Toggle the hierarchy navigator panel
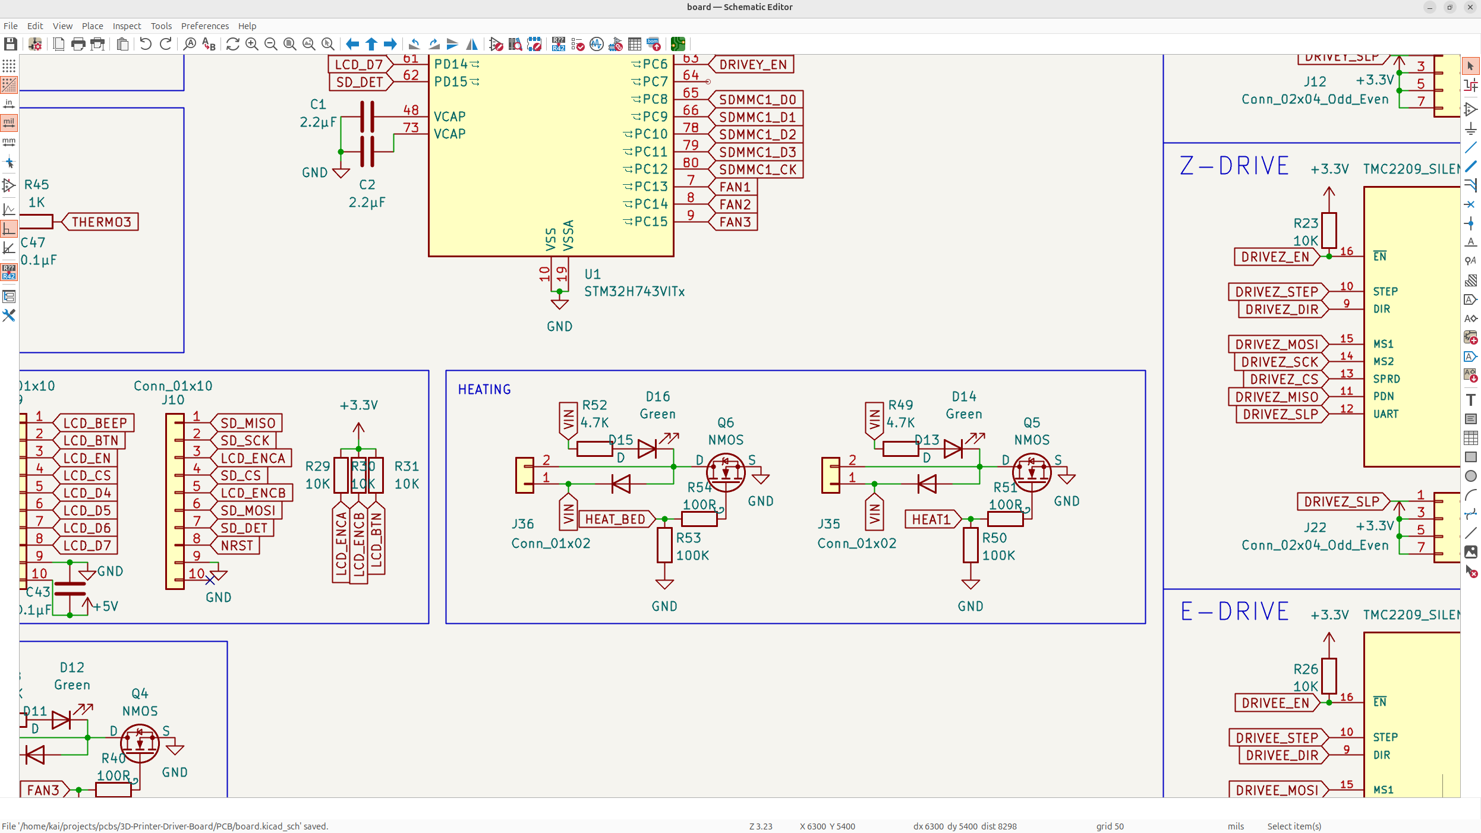The height and width of the screenshot is (833, 1481). pyautogui.click(x=9, y=296)
